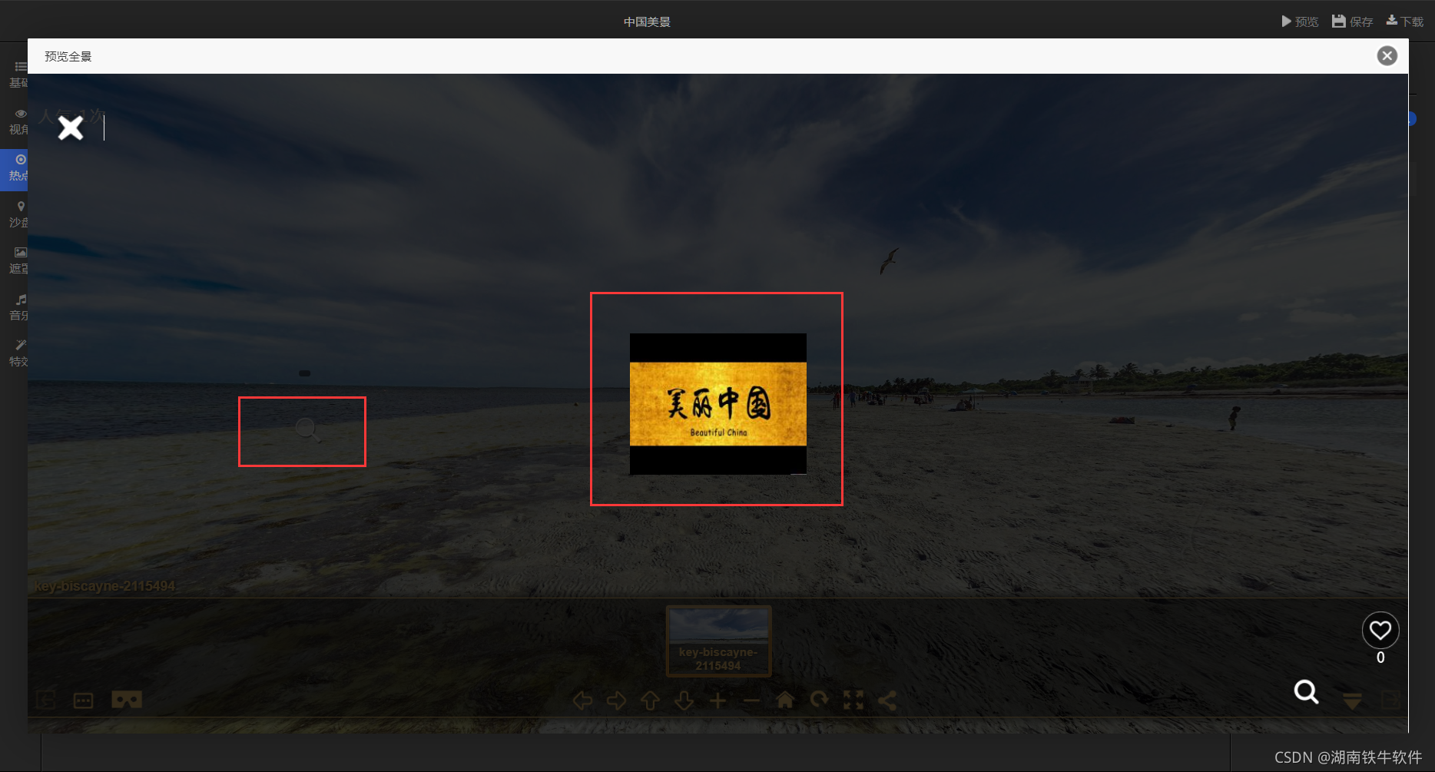1435x772 pixels.
Task: Click the 预览 preview button in top bar
Action: tap(1300, 22)
